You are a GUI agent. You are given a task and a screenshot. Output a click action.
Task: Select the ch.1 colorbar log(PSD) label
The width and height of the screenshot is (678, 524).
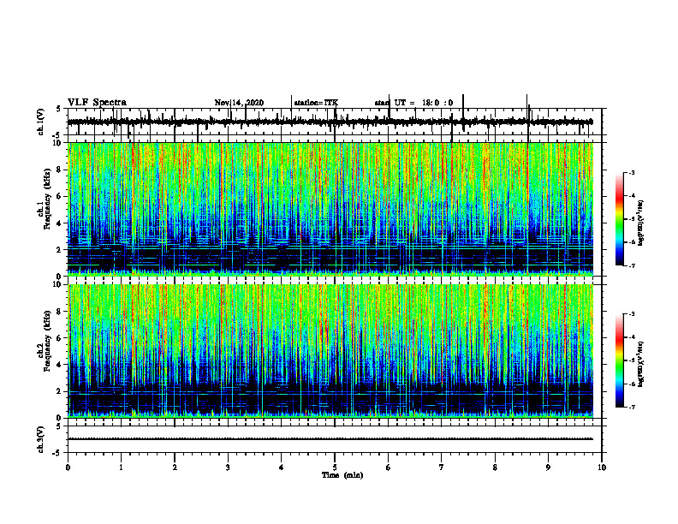point(641,223)
